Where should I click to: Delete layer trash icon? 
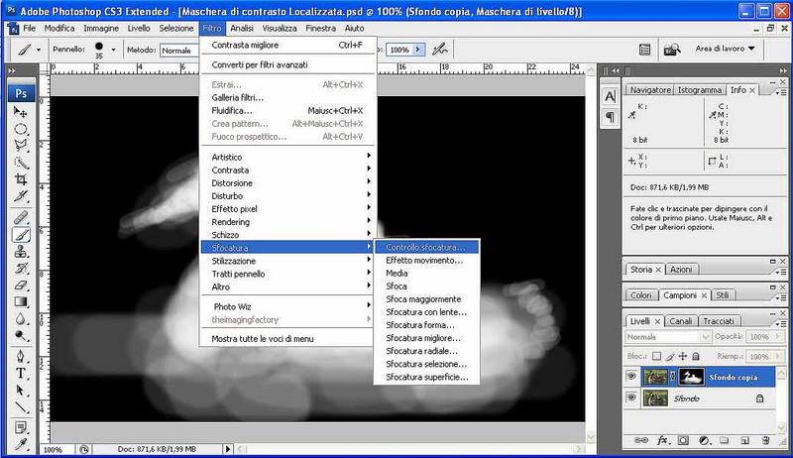765,440
